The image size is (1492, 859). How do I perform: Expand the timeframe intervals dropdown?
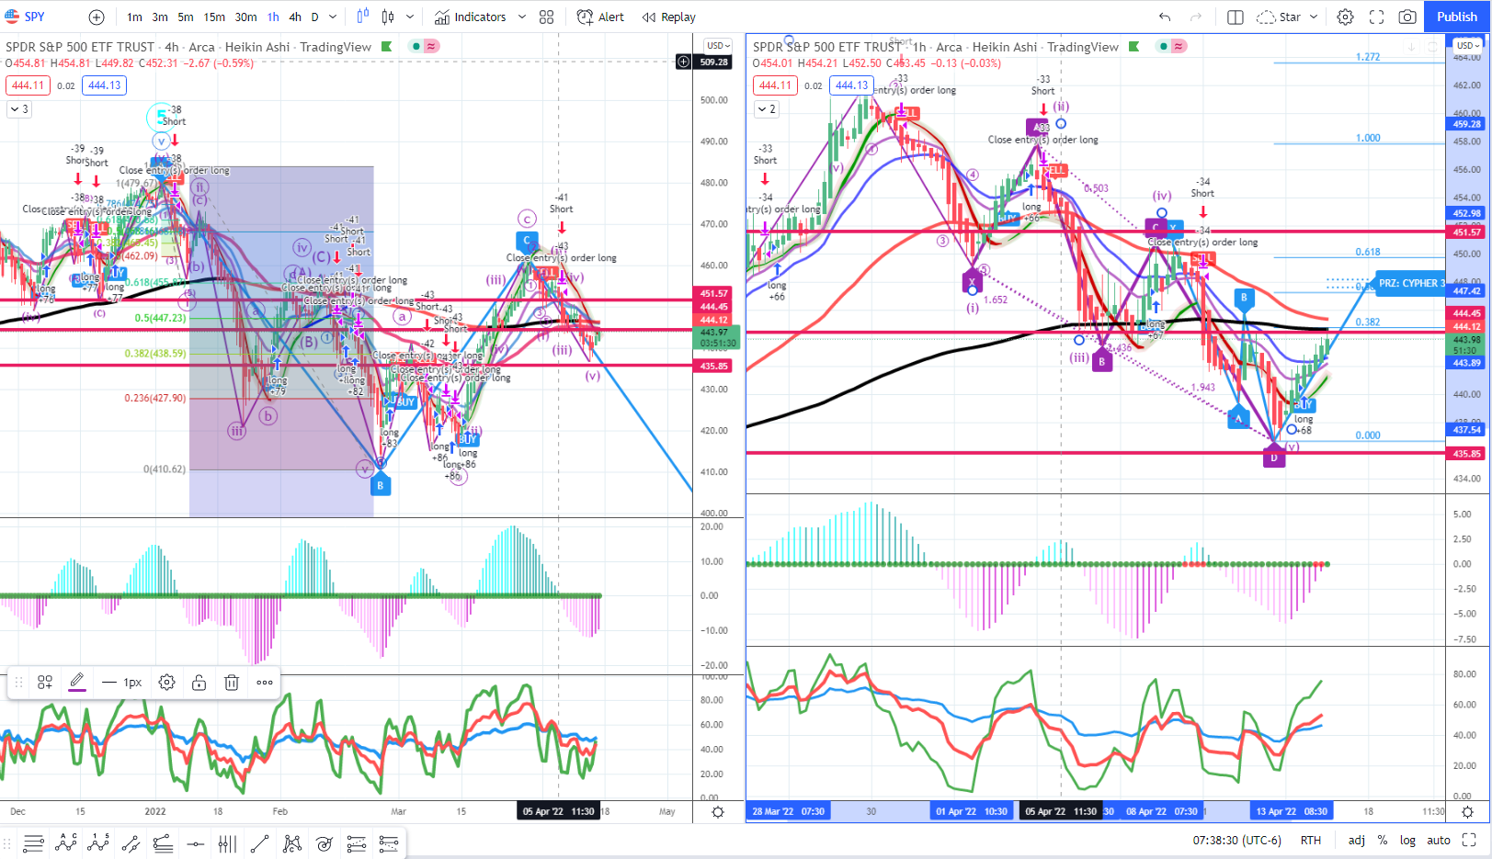point(333,17)
